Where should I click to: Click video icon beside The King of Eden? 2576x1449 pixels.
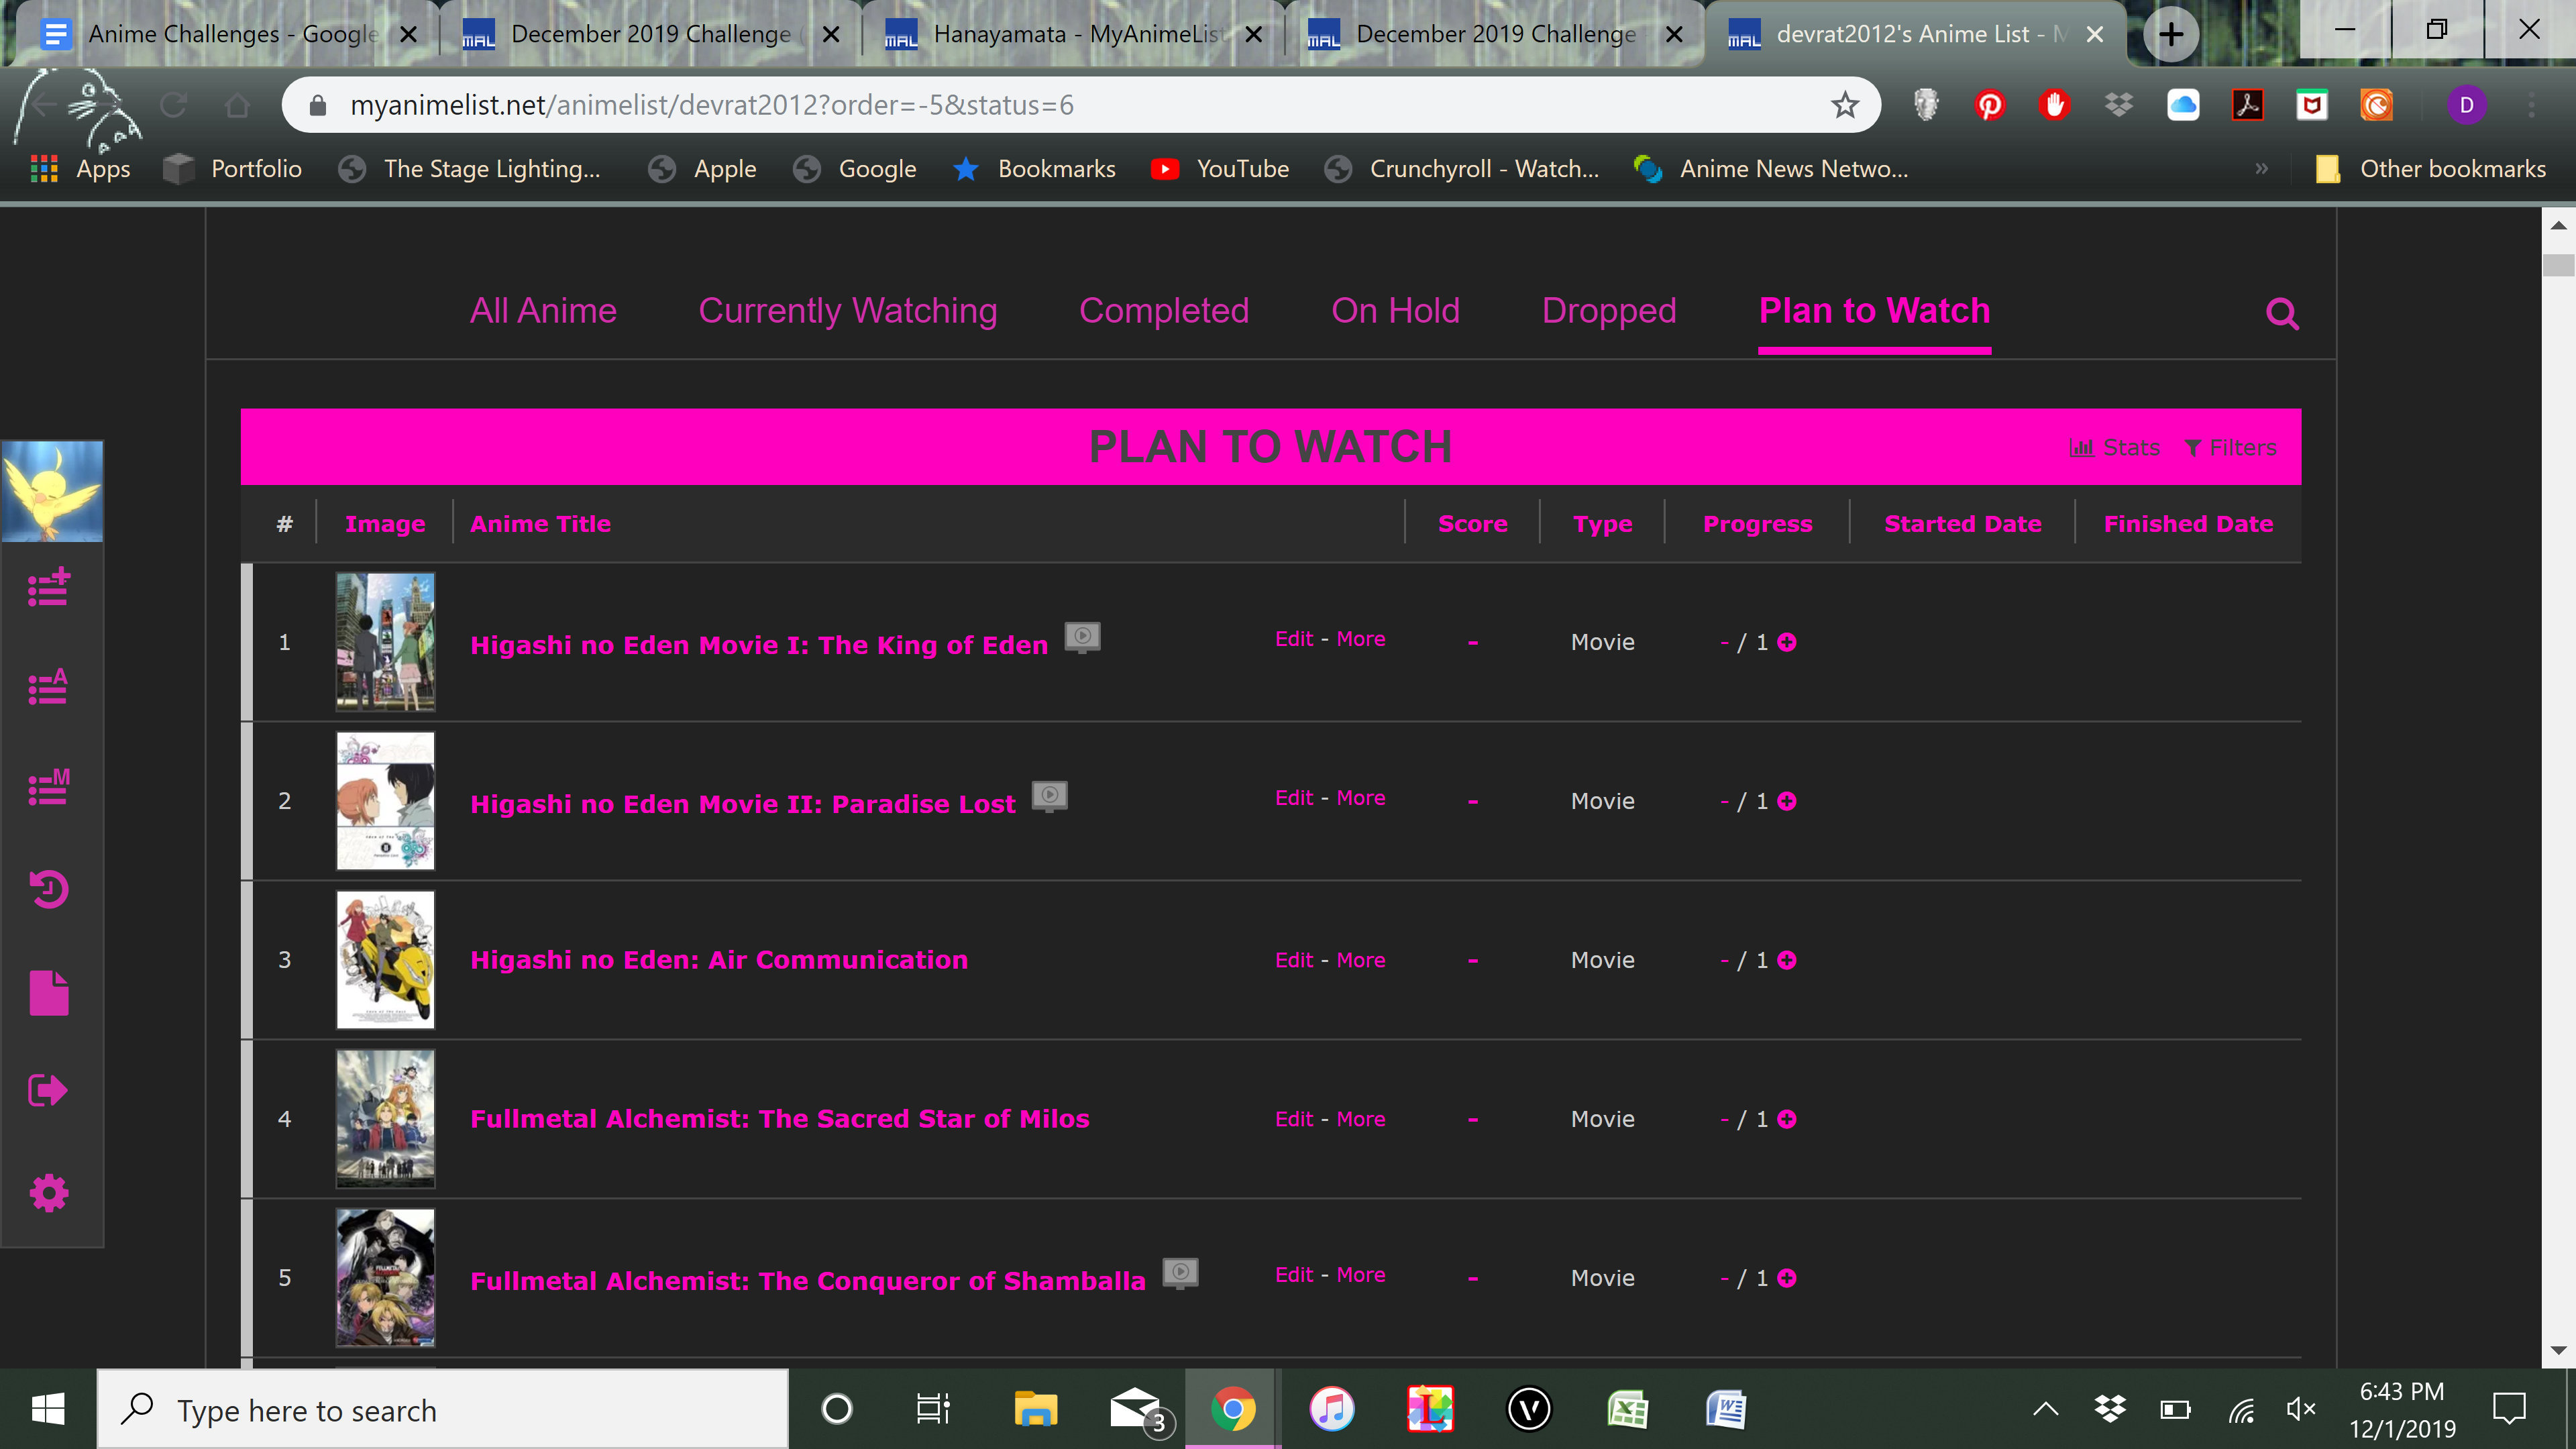1082,636
